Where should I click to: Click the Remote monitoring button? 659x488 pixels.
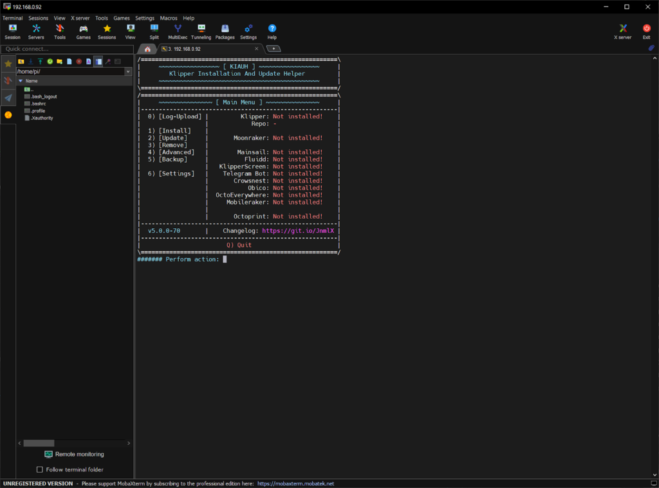pyautogui.click(x=75, y=455)
